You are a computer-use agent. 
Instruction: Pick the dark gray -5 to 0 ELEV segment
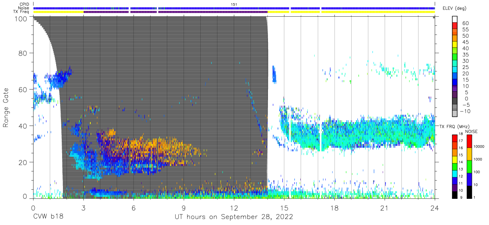coord(455,101)
